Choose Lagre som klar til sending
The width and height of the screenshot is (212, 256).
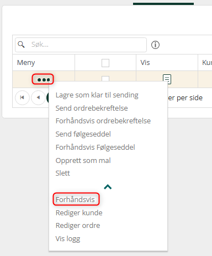pos(97,95)
